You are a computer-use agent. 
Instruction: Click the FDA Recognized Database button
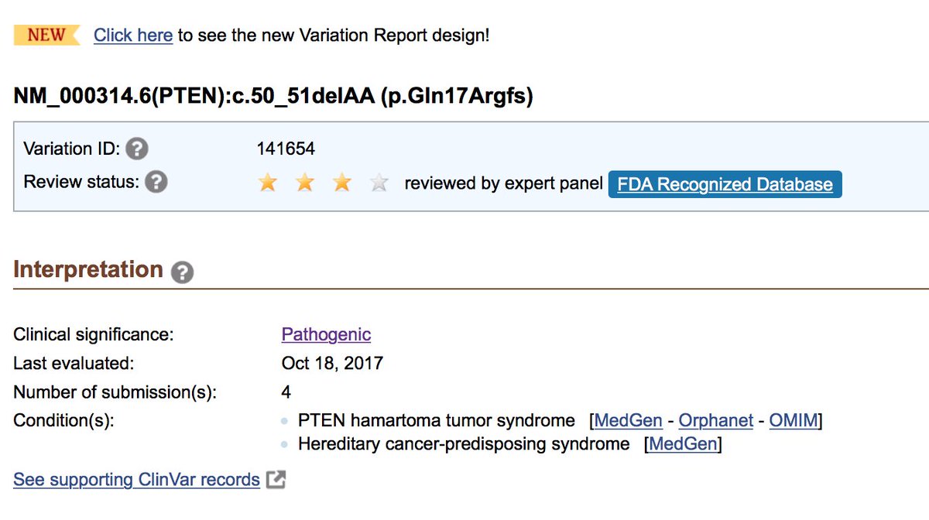click(725, 185)
